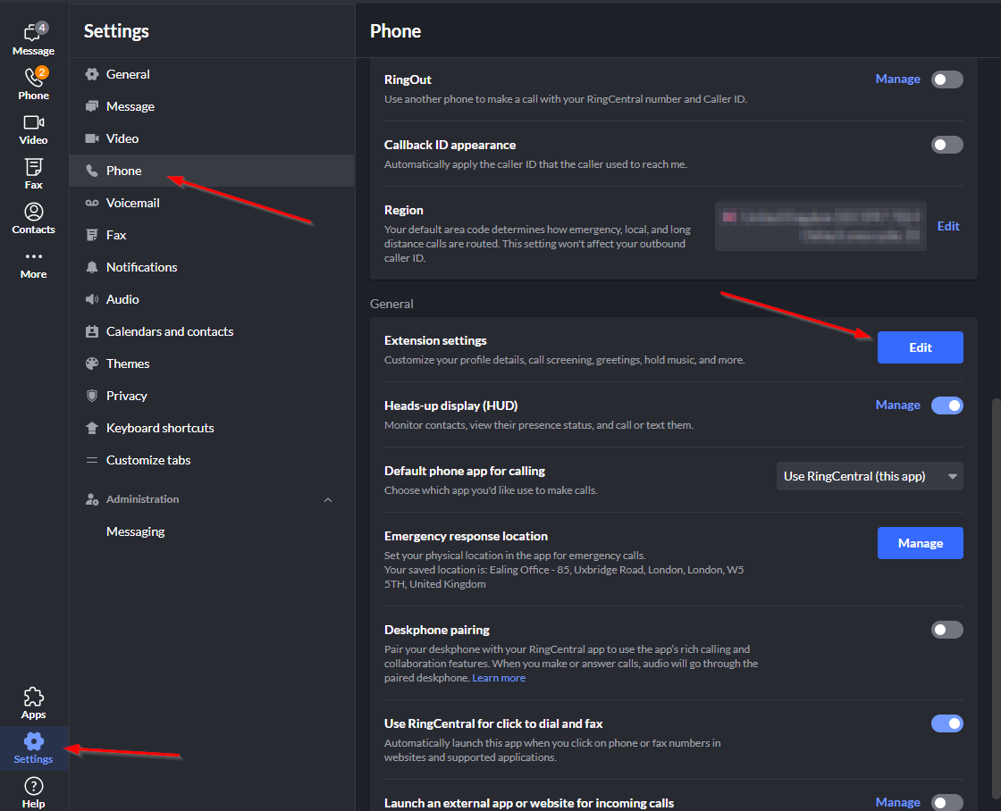This screenshot has width=1001, height=811.
Task: Click the Audio speaker icon
Action: 92,299
